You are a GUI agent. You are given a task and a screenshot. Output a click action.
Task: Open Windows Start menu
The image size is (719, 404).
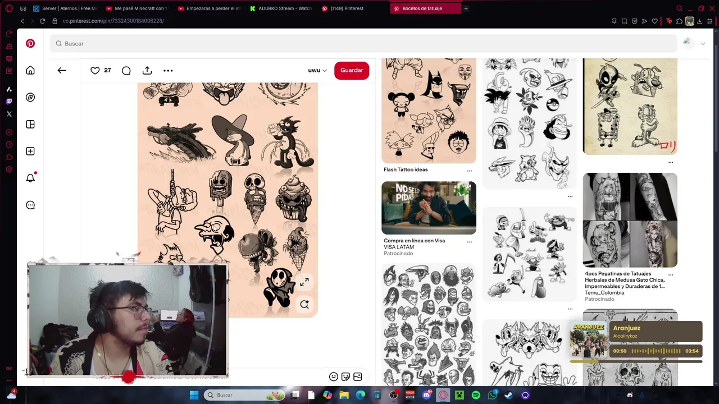coord(194,395)
